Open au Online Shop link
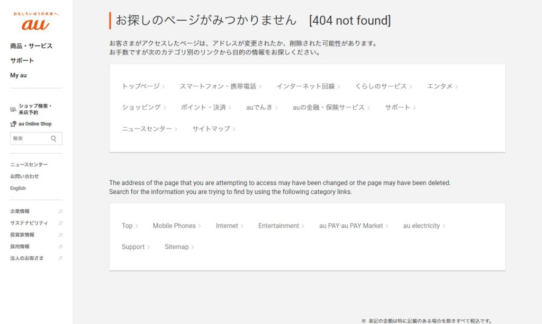 35,124
